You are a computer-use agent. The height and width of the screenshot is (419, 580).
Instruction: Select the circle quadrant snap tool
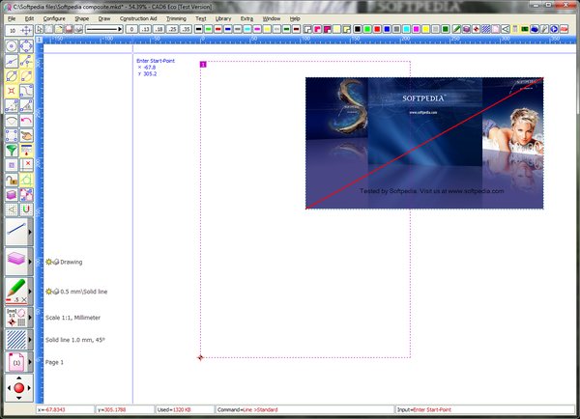pos(26,46)
